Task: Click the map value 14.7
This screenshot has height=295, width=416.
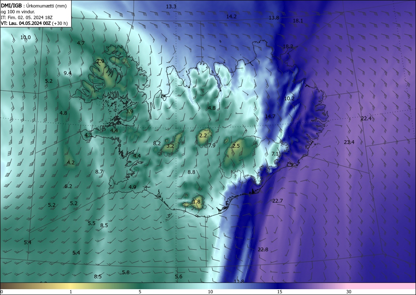Action: [x=270, y=116]
